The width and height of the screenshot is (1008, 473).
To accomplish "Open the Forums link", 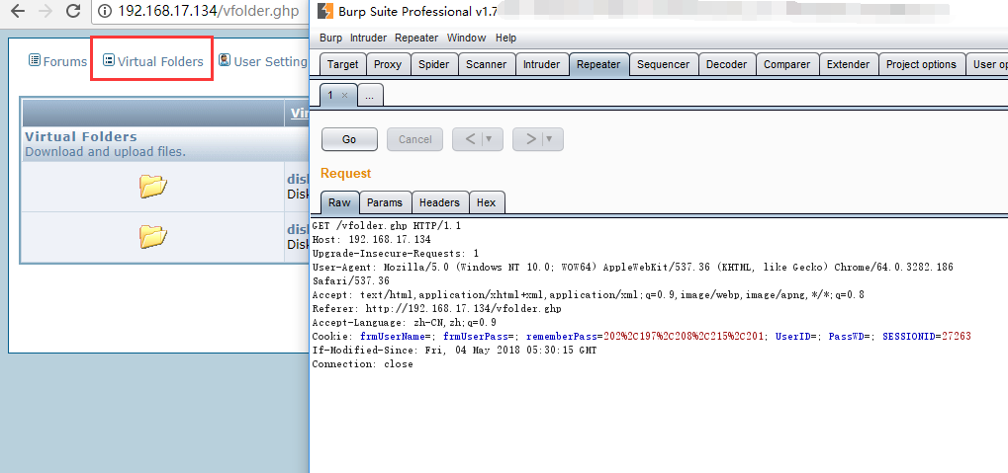I will pyautogui.click(x=65, y=61).
